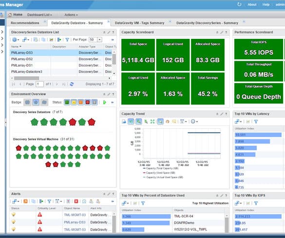The image size is (285, 238).
Task: Click filter icon in Top 10 VMs By IOPS widget
Action: [256, 203]
